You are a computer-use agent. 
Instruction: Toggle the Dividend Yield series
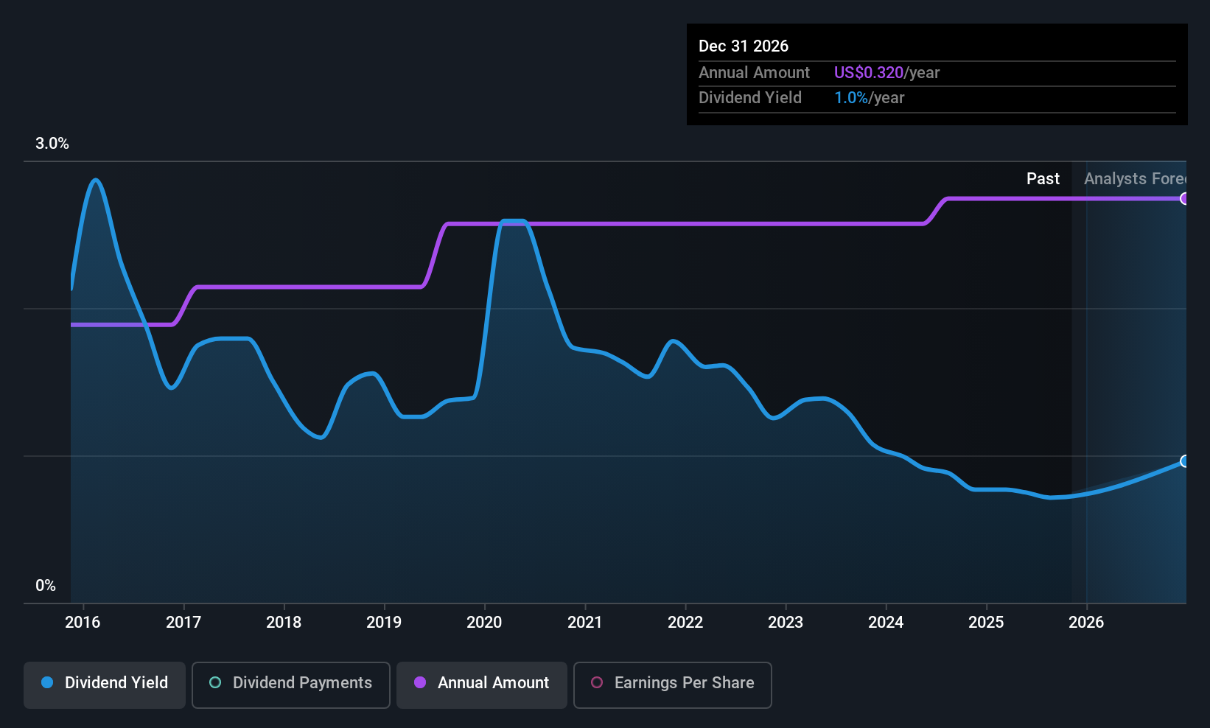click(x=105, y=685)
